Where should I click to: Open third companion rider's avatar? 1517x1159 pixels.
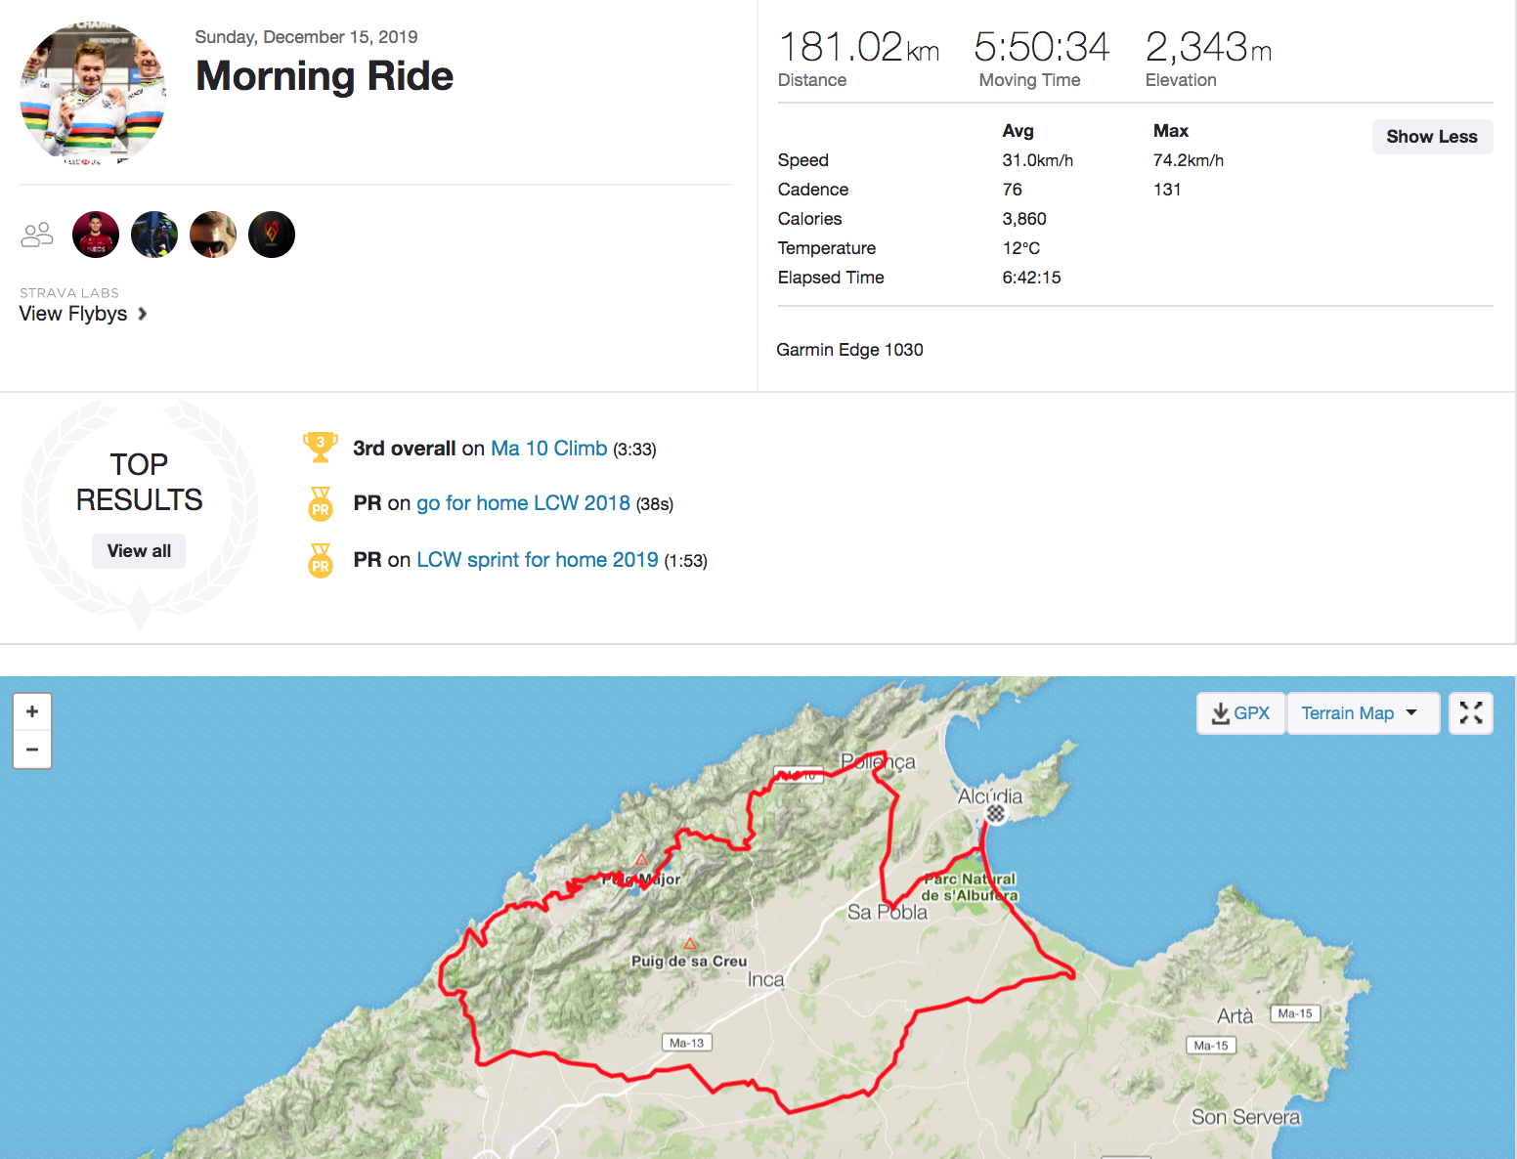pos(213,235)
